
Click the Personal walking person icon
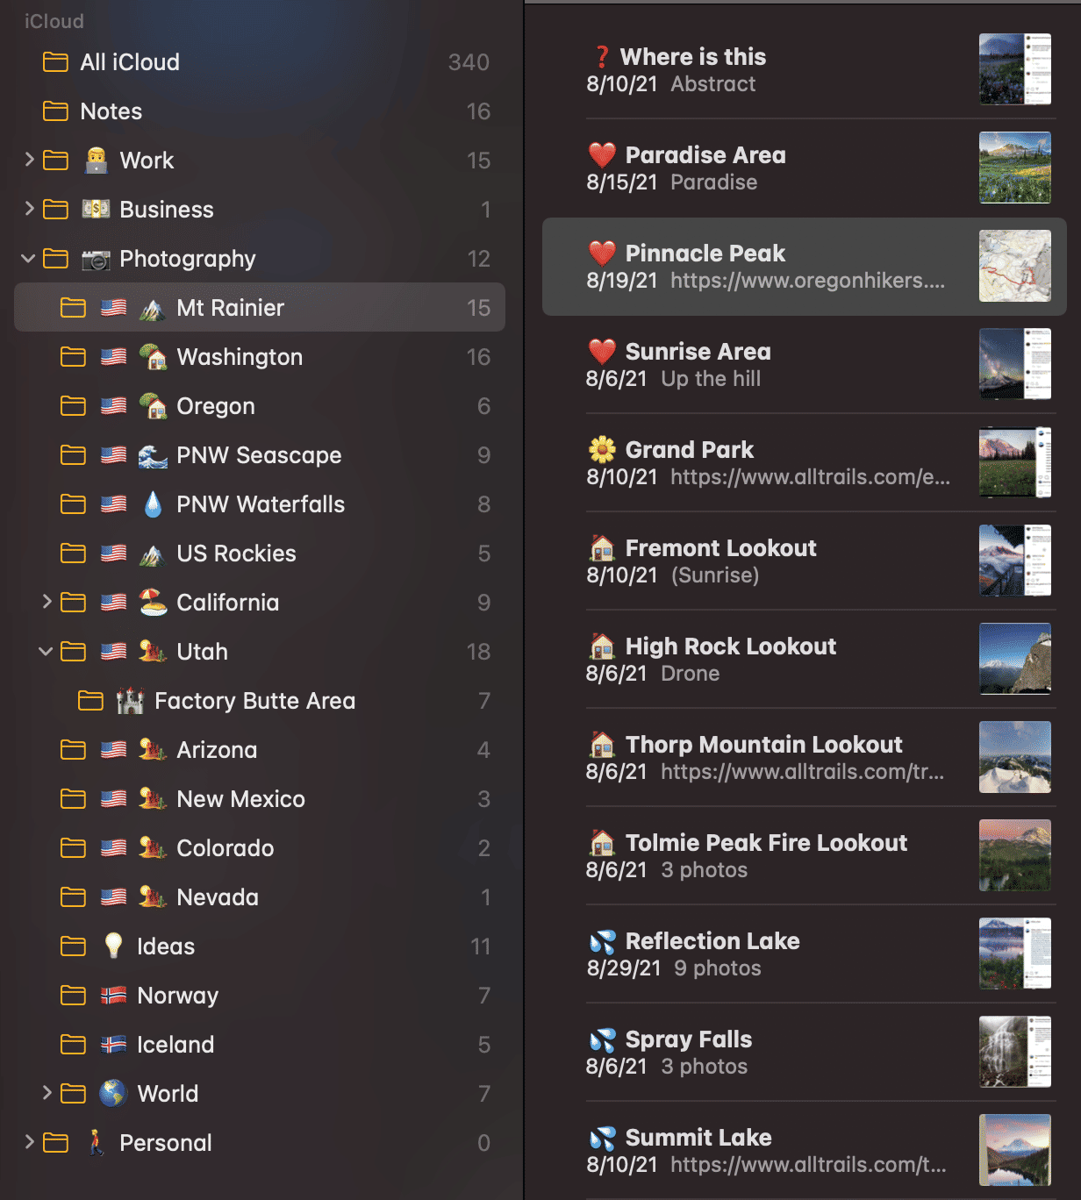tap(96, 1142)
